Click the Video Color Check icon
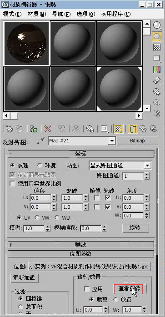This screenshot has height=317, width=165. [x=157, y=70]
